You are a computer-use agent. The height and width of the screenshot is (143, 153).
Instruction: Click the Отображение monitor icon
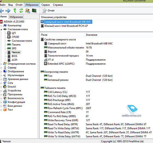5,71
